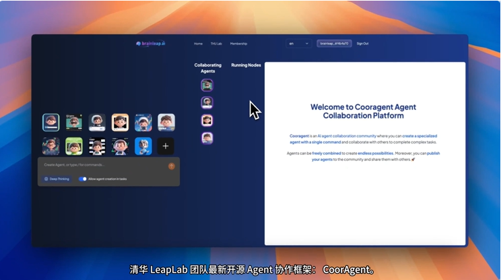
Task: Click the brainleap.ai logo in the header
Action: (150, 44)
